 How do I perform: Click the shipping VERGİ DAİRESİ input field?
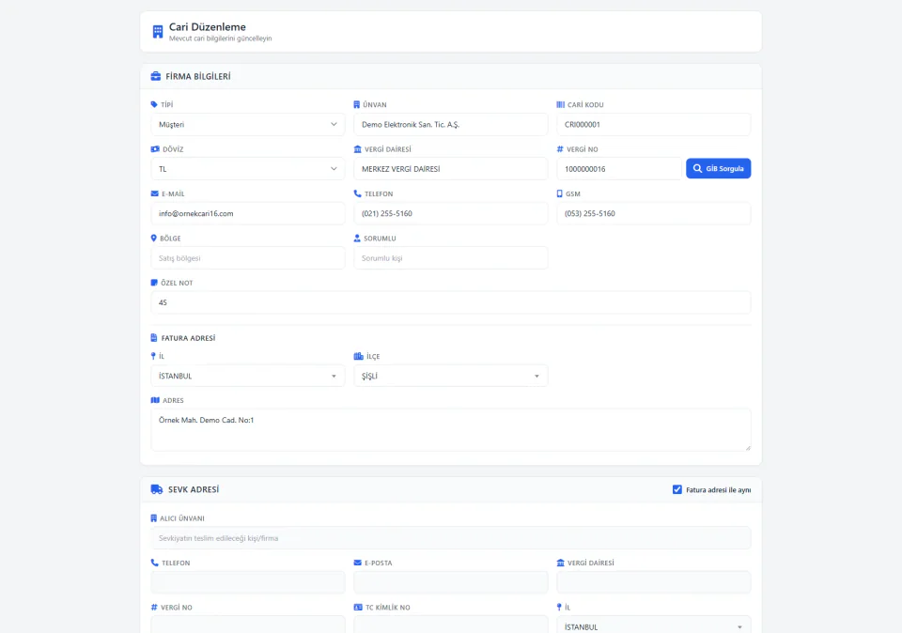coord(654,582)
